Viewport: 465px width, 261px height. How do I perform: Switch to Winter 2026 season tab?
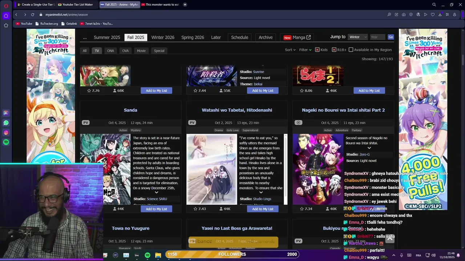163,37
